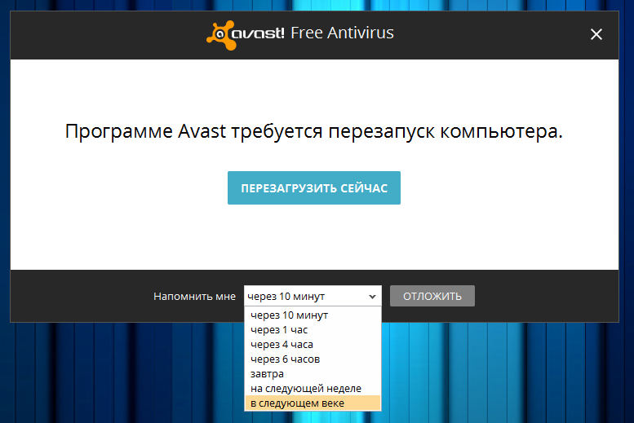This screenshot has height=423, width=634.
Task: Close the Avast restart dialog
Action: point(596,34)
